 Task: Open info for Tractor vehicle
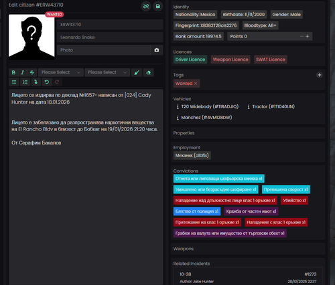[249, 107]
